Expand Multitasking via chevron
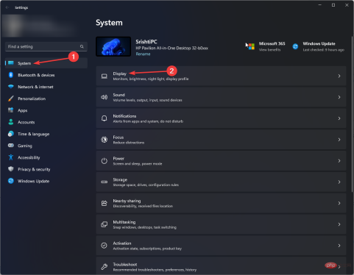The height and width of the screenshot is (275, 354). [339, 224]
